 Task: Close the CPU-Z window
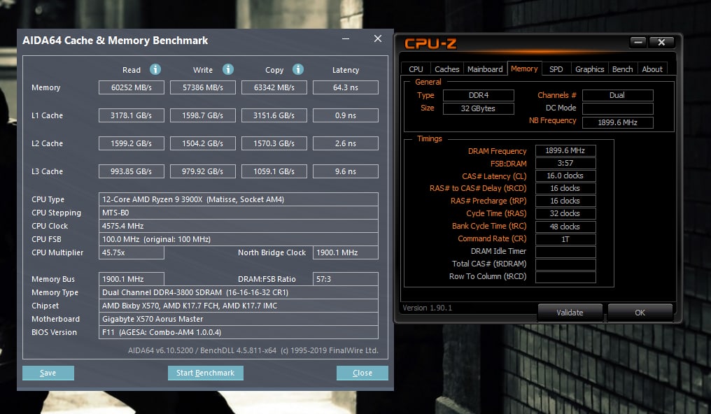pos(661,42)
